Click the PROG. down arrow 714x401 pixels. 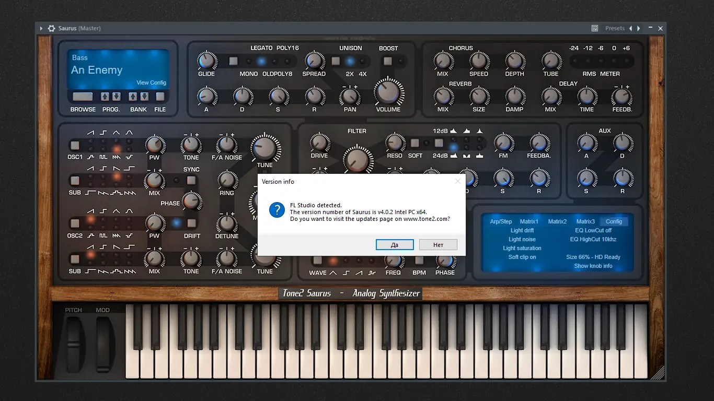(x=116, y=97)
